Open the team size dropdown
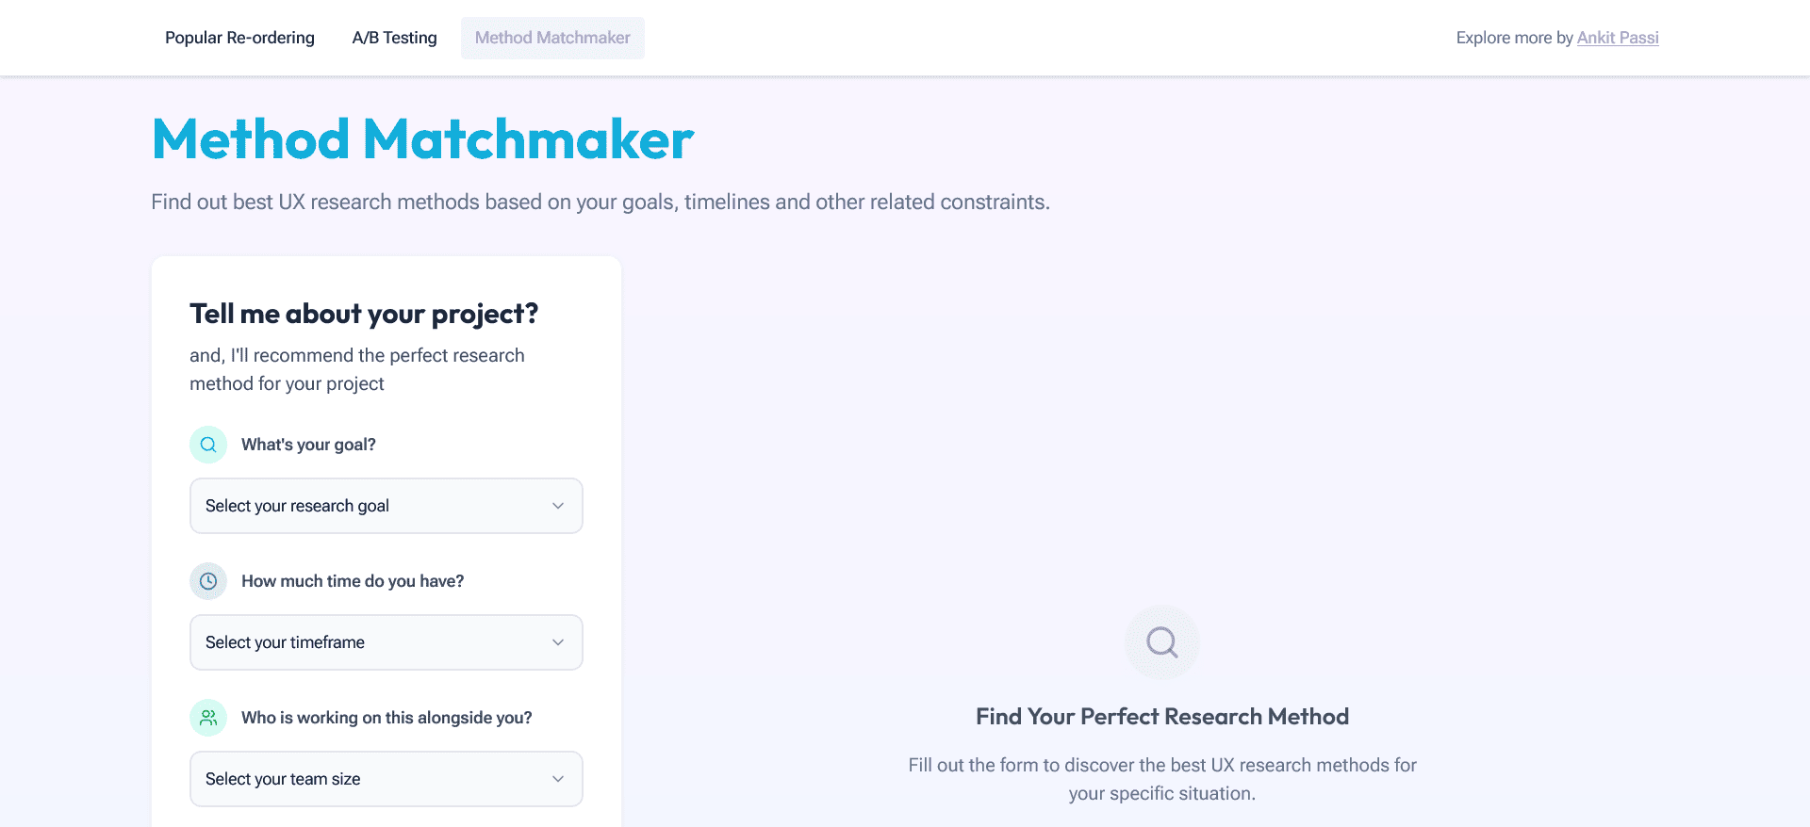The image size is (1810, 827). coord(386,779)
